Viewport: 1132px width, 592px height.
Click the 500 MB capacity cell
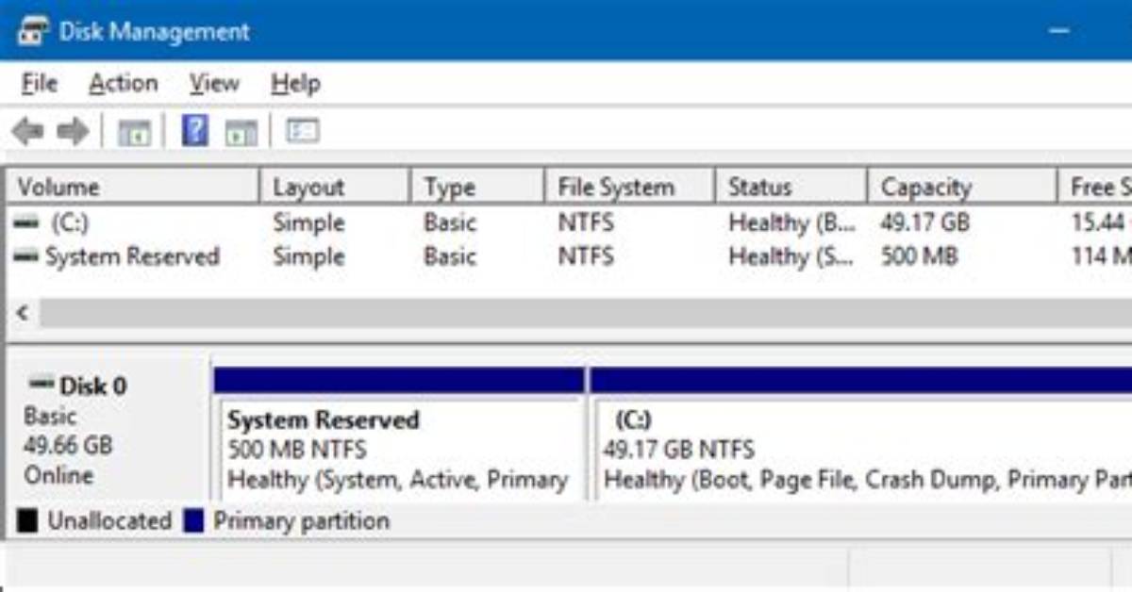[919, 256]
